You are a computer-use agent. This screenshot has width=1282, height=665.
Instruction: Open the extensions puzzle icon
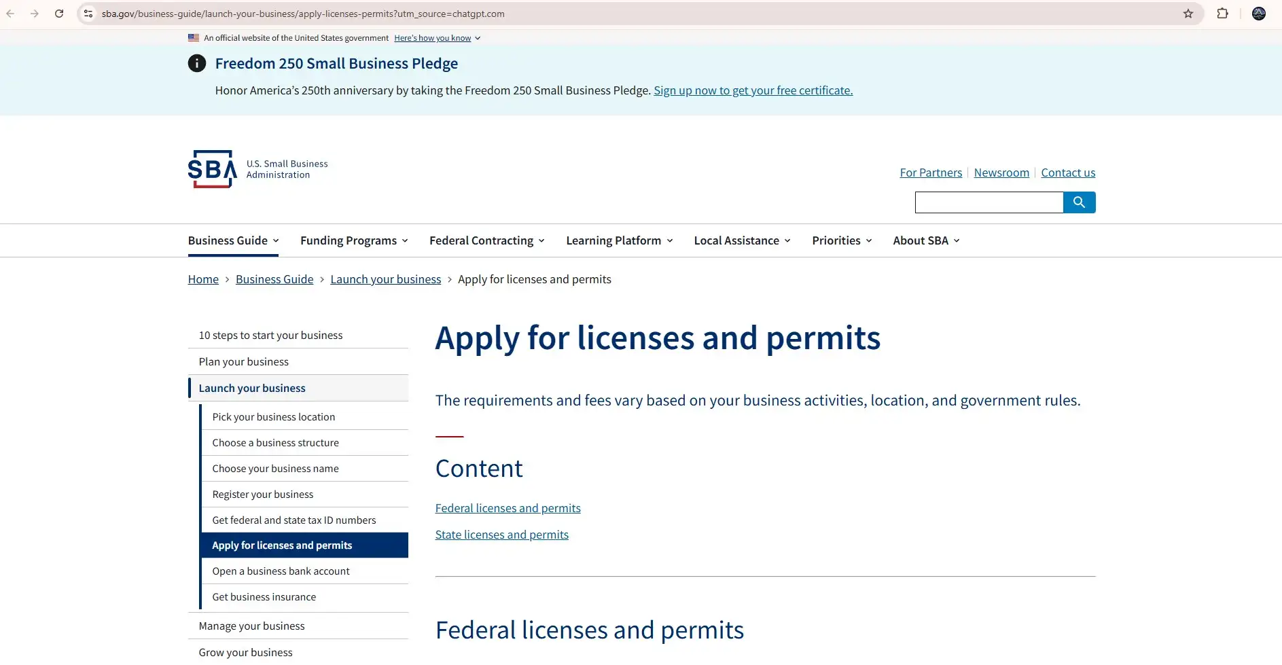(1222, 14)
